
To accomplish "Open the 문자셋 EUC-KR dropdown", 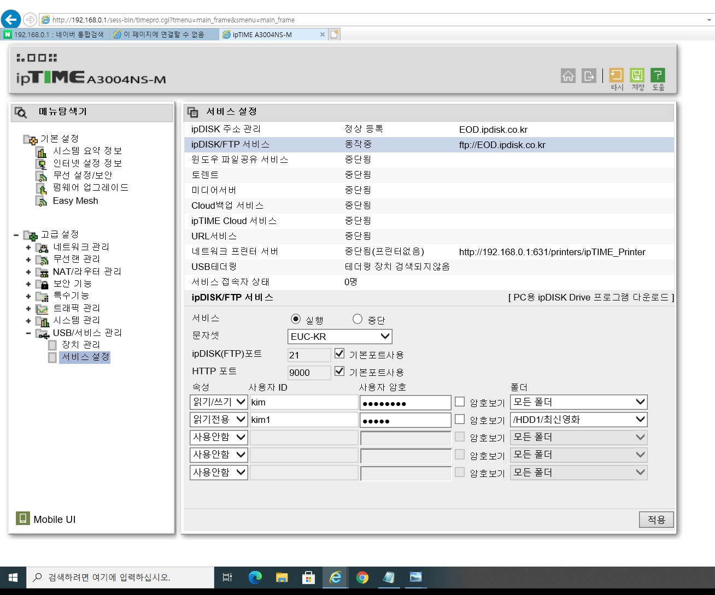I will point(340,337).
